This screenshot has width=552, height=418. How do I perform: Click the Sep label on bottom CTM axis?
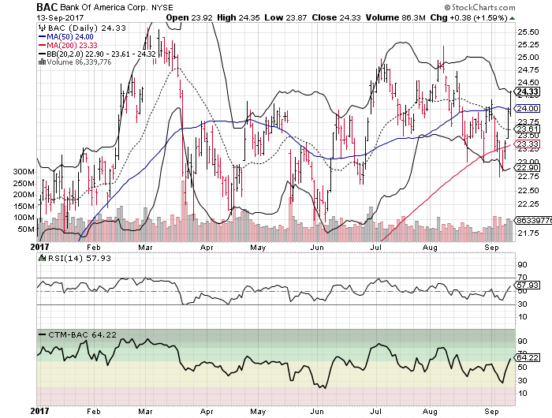[491, 412]
